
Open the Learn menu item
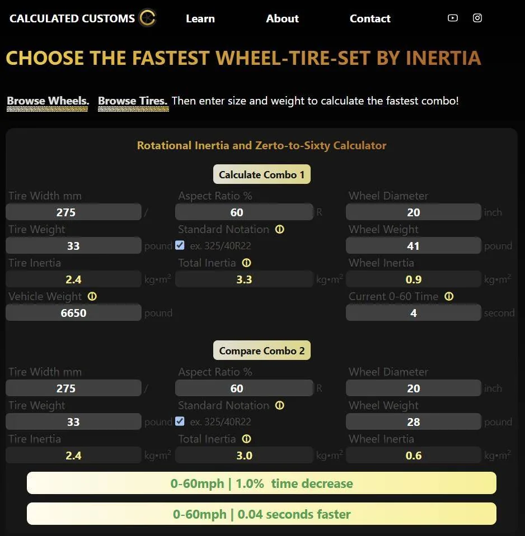point(200,18)
